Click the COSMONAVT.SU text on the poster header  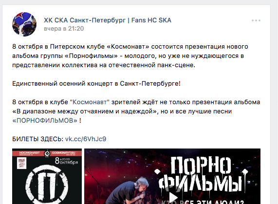(63, 153)
